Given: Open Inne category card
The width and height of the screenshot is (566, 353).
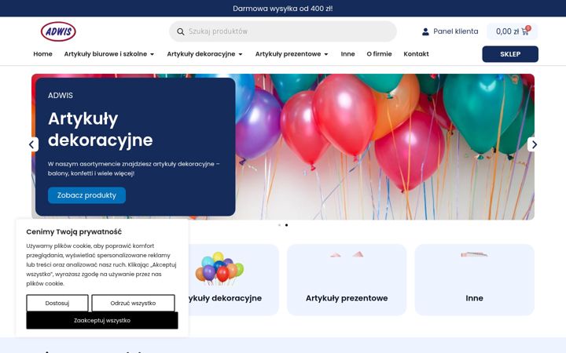Looking at the screenshot, I should point(474,279).
